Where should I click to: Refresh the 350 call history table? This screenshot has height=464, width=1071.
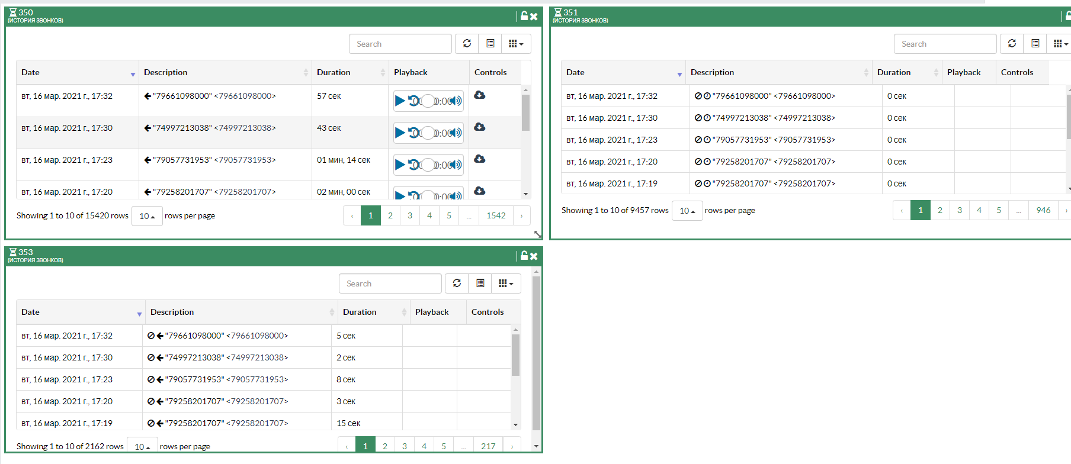pyautogui.click(x=467, y=44)
